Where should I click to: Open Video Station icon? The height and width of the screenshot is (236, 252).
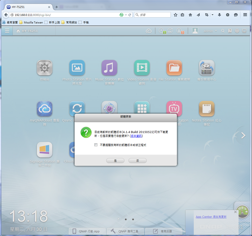(x=142, y=68)
